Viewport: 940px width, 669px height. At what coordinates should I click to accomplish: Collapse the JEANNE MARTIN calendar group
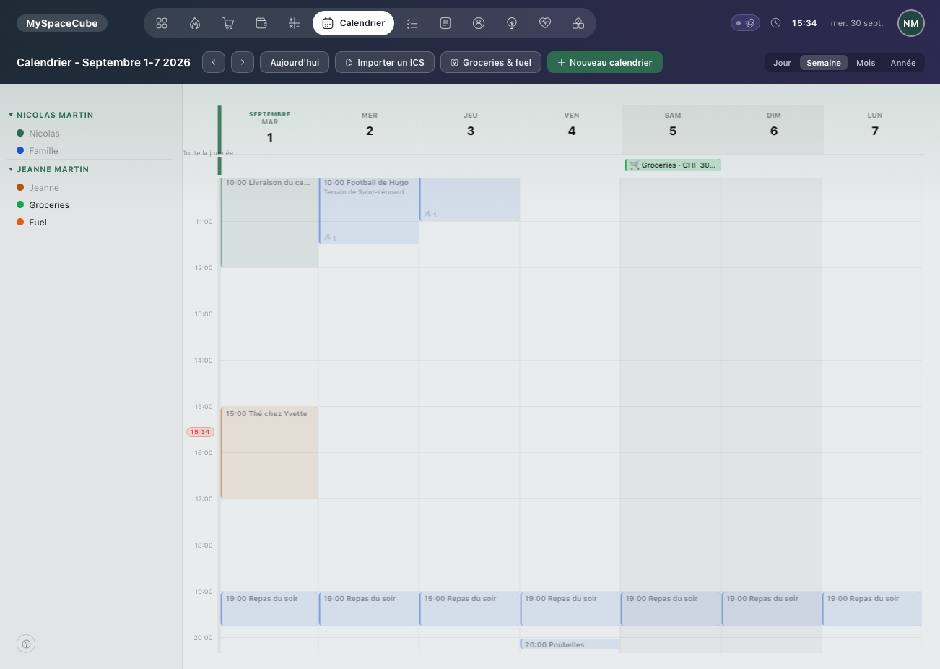point(49,169)
